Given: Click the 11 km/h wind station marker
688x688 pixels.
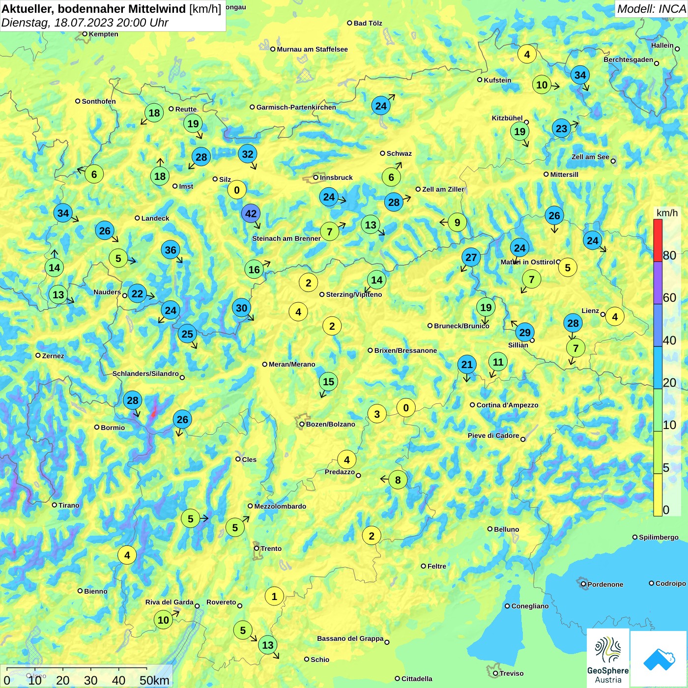Looking at the screenshot, I should pyautogui.click(x=498, y=362).
